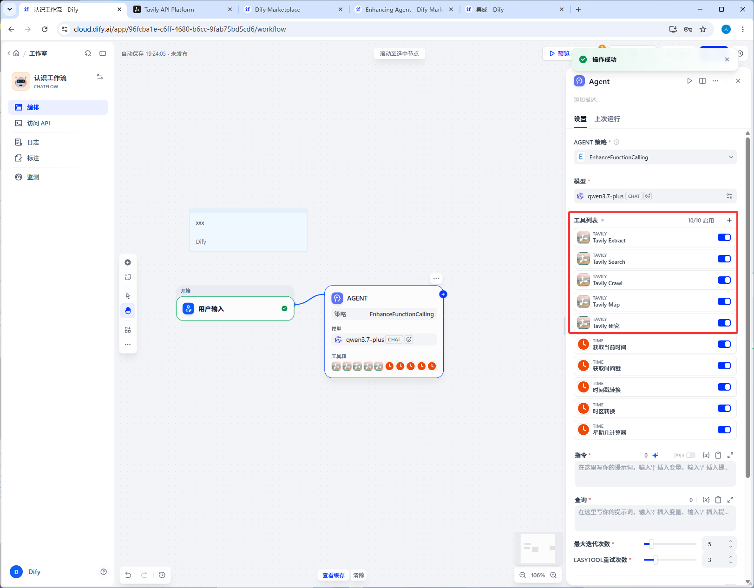Undo the last workflow change
The width and height of the screenshot is (754, 588).
(x=128, y=575)
